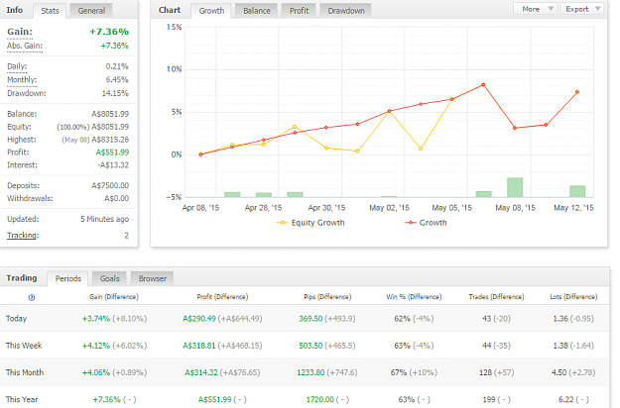Click the Pips (Difference) column header
This screenshot has width=620, height=408.
(x=327, y=297)
